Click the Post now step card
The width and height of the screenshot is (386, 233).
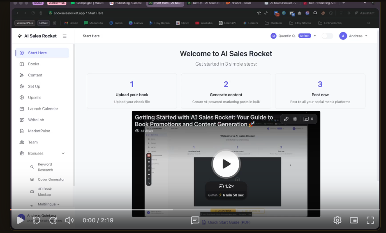pyautogui.click(x=320, y=91)
